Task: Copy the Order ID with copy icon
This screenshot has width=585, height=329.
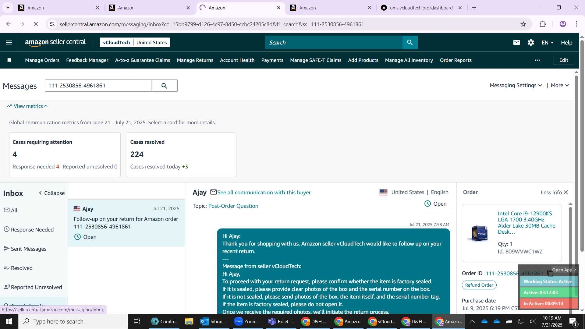Action: (x=550, y=273)
